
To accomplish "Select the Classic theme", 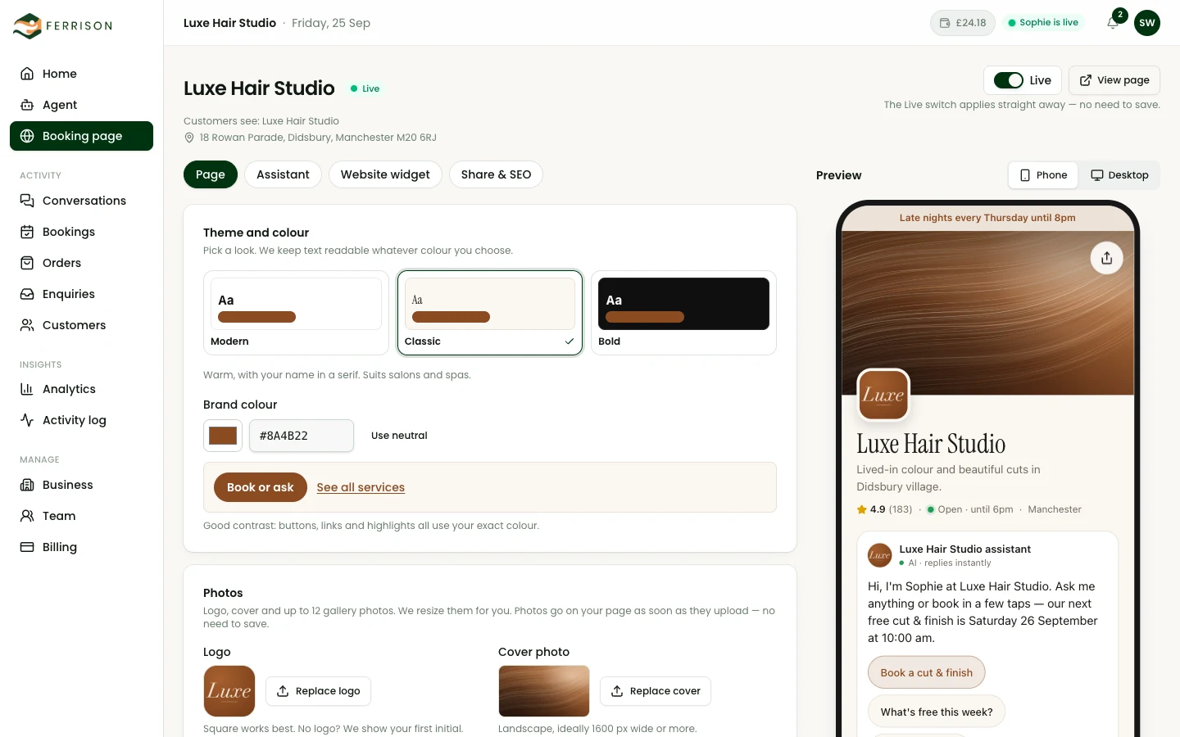I will click(490, 313).
